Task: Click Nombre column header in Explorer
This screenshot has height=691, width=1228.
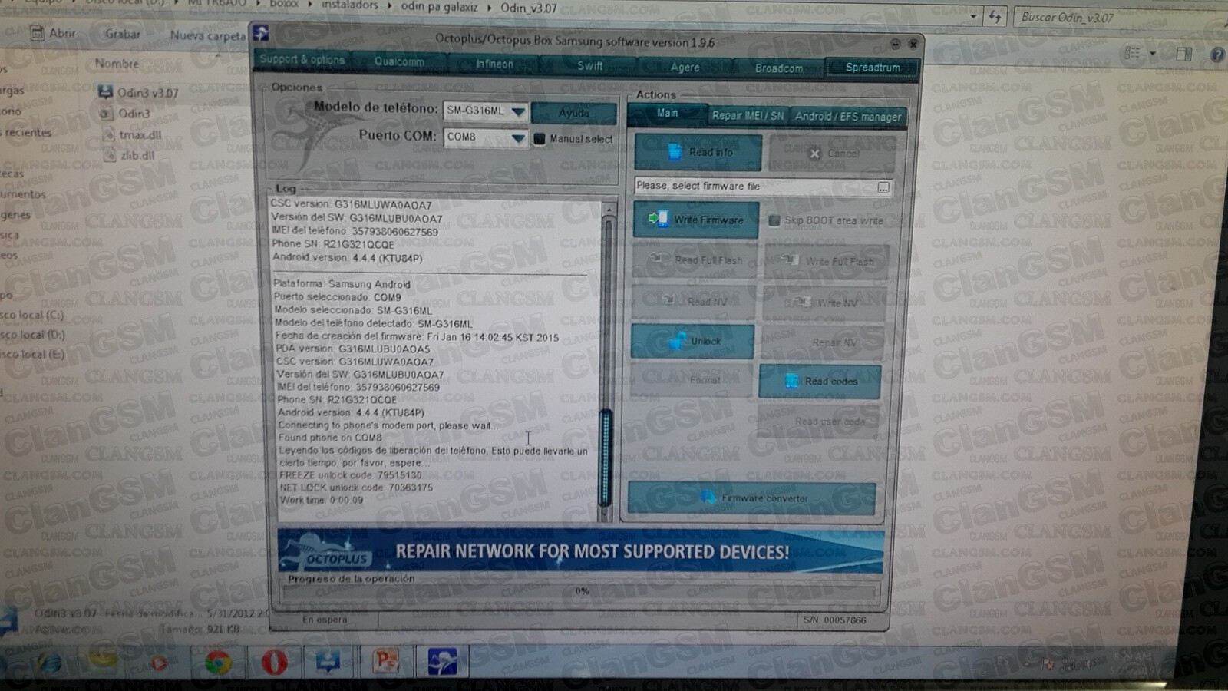Action: tap(117, 63)
